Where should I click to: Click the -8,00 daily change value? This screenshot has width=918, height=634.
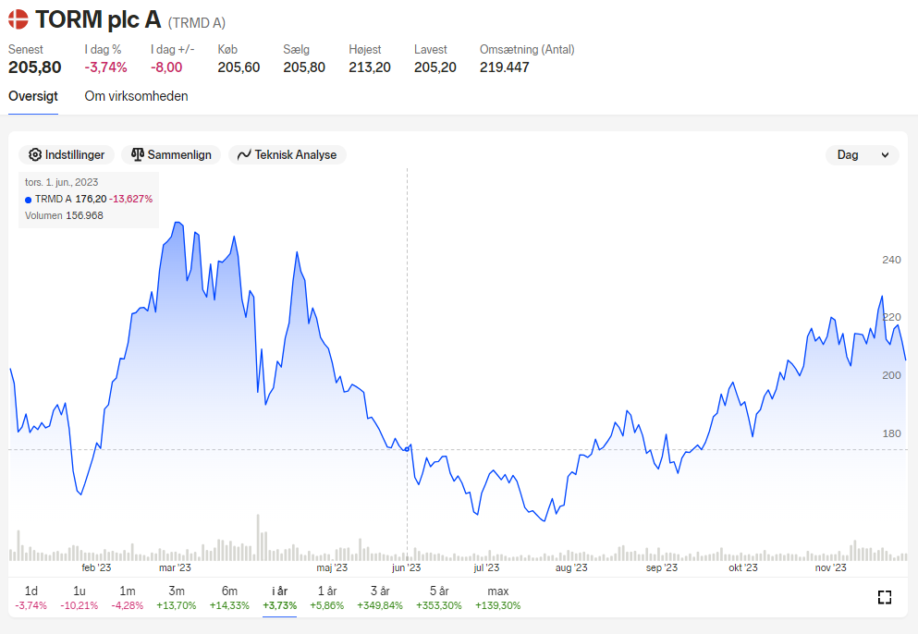(x=166, y=67)
